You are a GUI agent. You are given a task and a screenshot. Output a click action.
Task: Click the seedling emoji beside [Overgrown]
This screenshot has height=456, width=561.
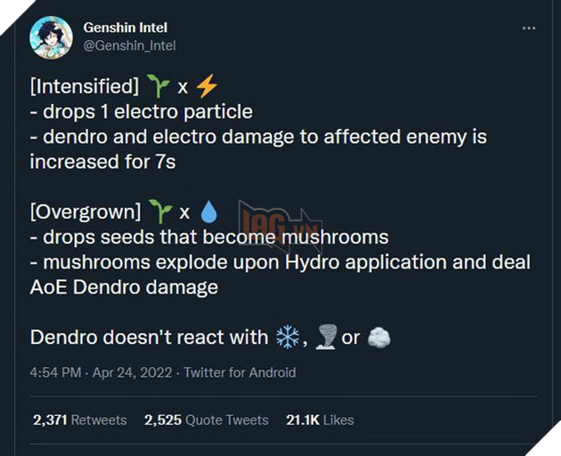[160, 212]
